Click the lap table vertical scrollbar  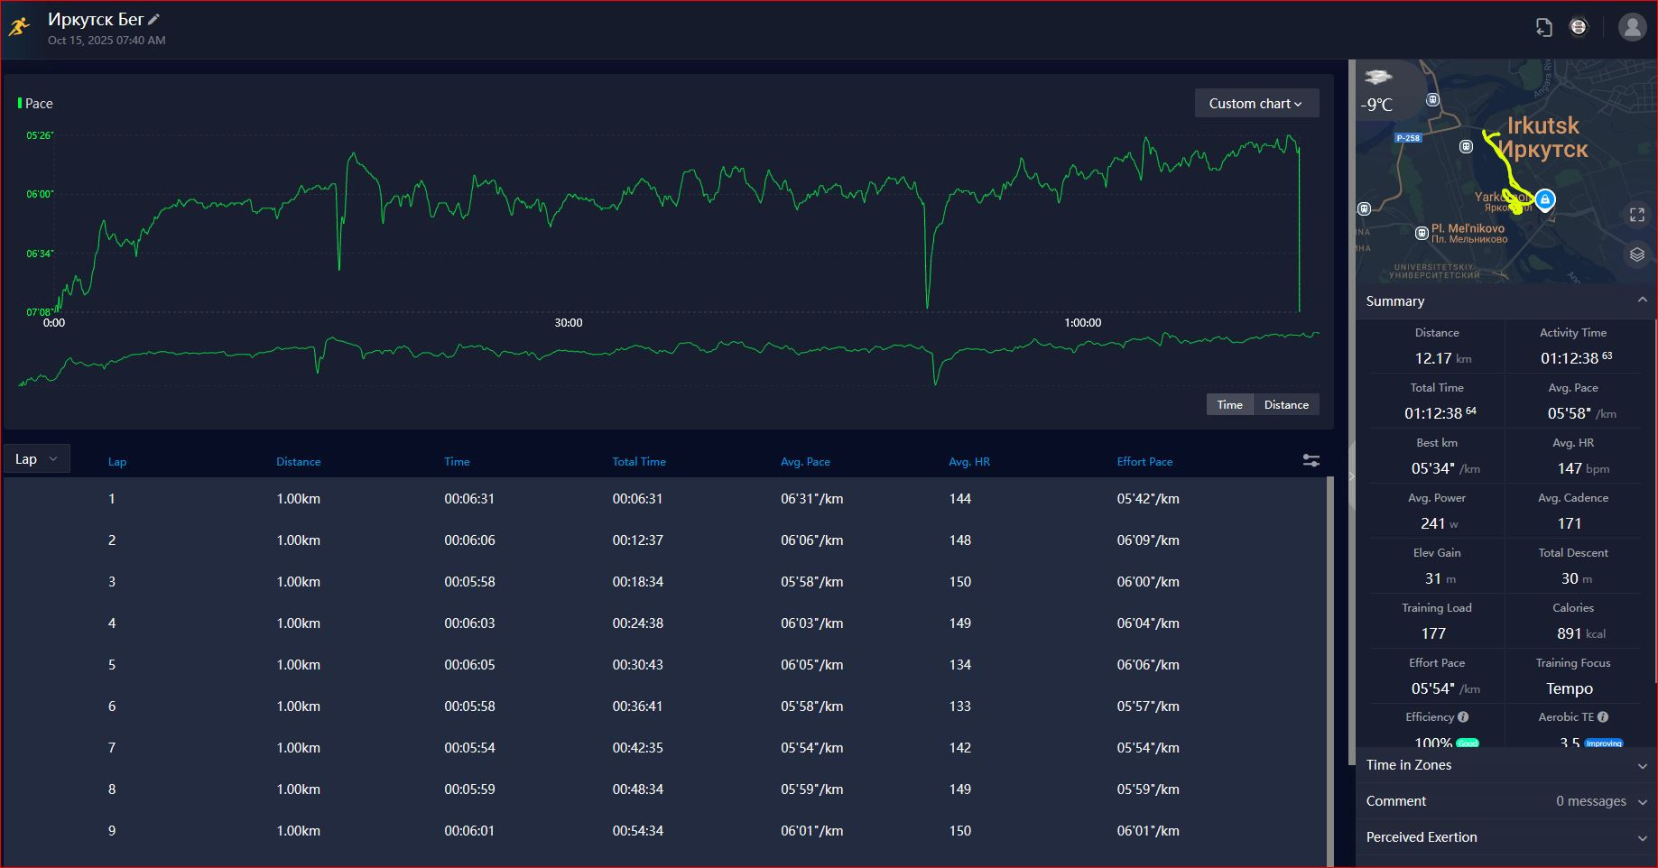pos(1330,672)
